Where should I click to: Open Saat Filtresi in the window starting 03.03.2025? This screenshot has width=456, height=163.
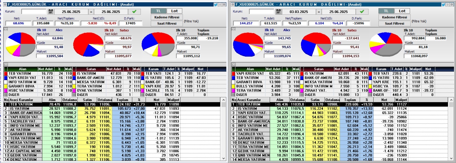pos(394,23)
